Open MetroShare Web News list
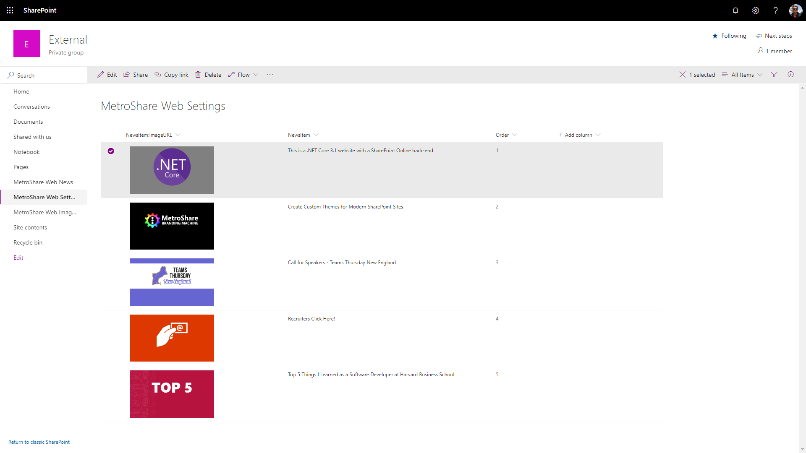This screenshot has height=453, width=806. [x=43, y=182]
